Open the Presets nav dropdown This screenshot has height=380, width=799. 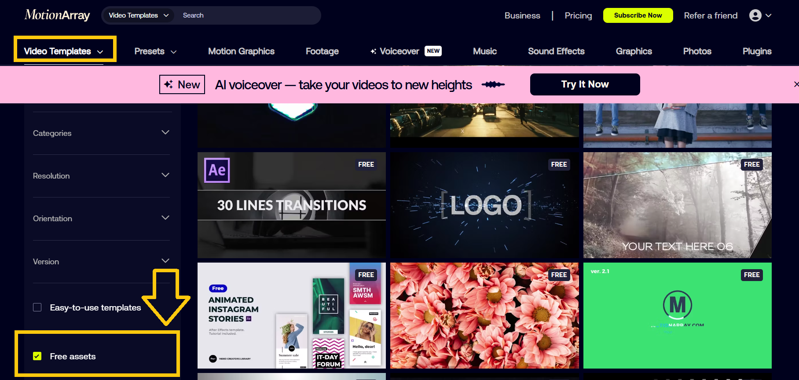[x=155, y=51]
